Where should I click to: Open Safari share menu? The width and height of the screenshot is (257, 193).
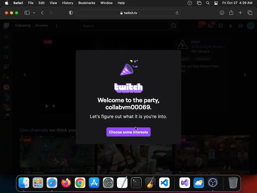pyautogui.click(x=231, y=13)
